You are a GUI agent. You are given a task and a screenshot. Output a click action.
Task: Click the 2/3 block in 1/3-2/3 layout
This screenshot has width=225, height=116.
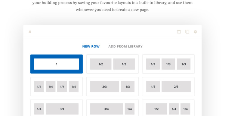[x=176, y=86]
